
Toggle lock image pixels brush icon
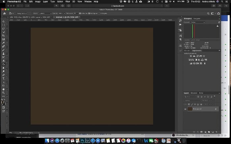tap(192, 104)
